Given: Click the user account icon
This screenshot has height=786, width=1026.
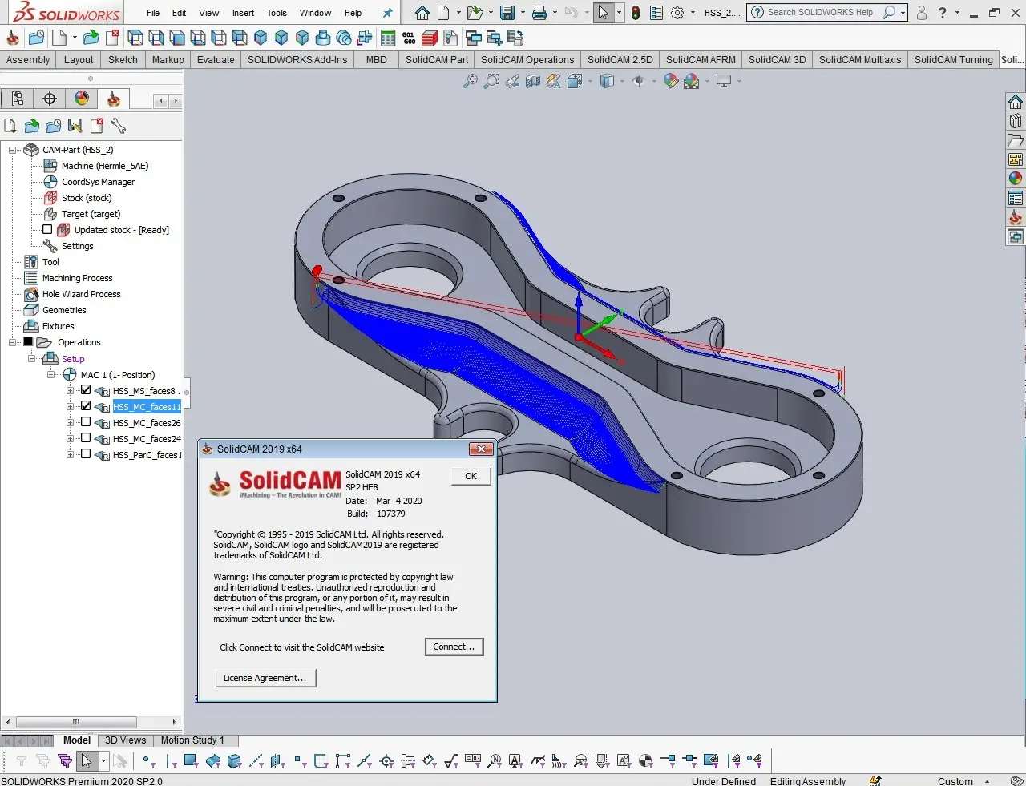Looking at the screenshot, I should coord(922,13).
